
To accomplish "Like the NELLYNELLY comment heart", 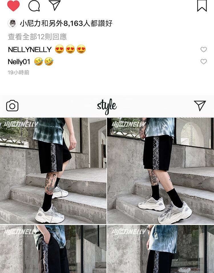I will 203,49.
